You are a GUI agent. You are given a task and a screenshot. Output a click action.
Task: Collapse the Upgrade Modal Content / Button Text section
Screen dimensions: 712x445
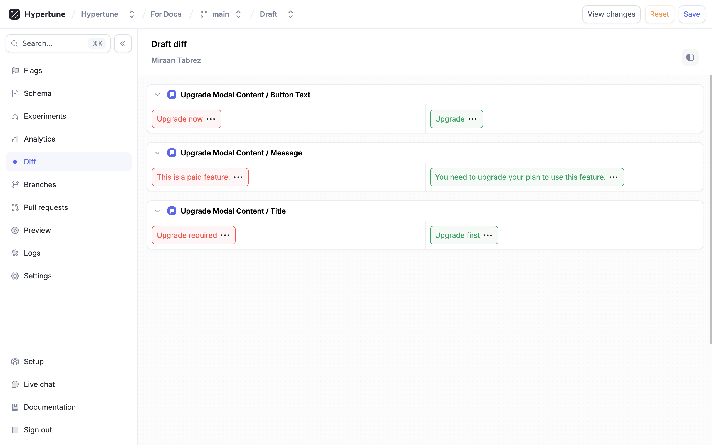tap(157, 95)
